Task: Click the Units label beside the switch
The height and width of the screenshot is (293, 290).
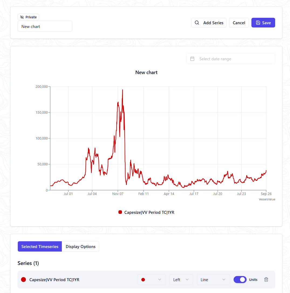Action: [253, 280]
